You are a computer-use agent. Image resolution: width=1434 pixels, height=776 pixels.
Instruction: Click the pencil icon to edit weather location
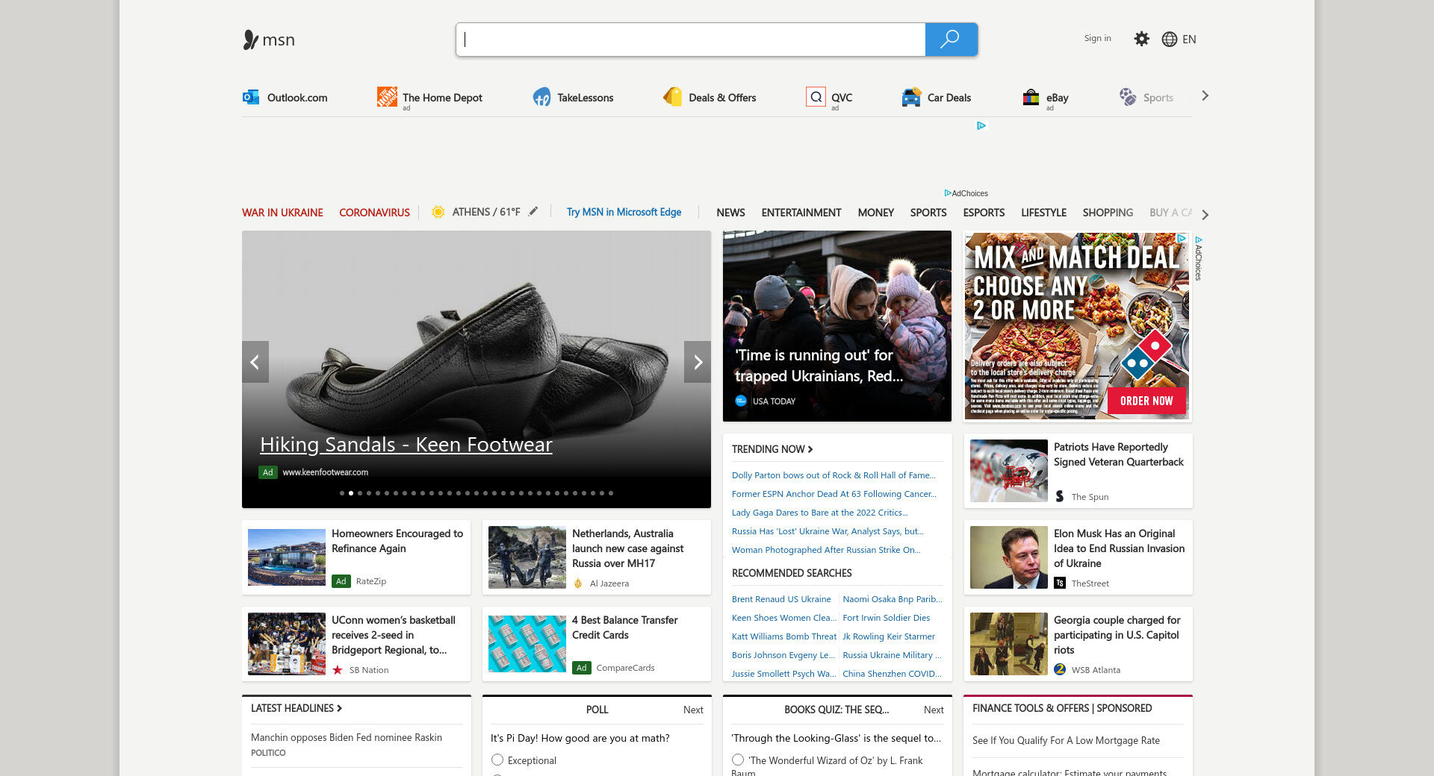[533, 212]
